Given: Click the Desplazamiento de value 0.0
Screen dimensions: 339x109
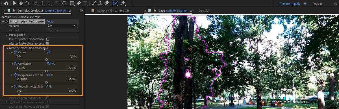Looking at the screenshot, I should [x=48, y=75].
